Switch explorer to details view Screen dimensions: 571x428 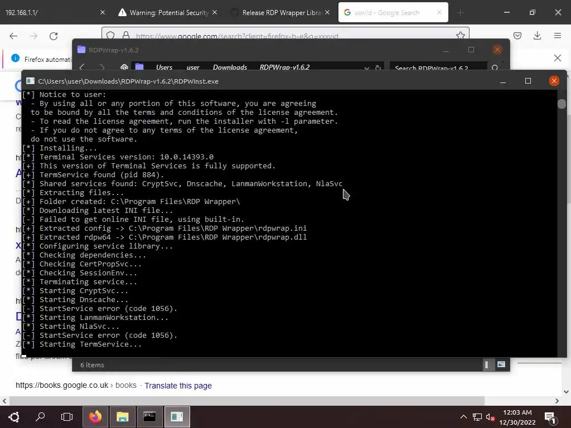pos(487,364)
